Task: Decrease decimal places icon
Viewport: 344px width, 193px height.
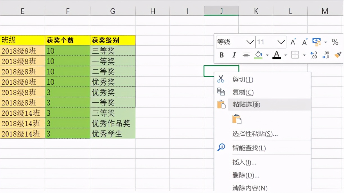Action: coord(326,55)
